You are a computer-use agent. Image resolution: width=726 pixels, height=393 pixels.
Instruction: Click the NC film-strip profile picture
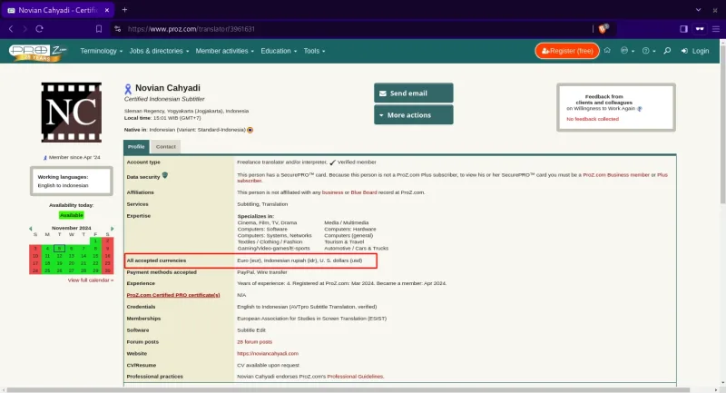72,112
